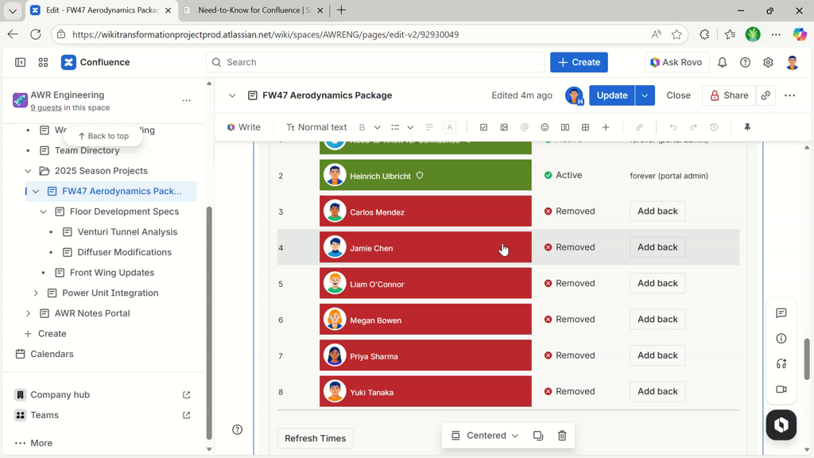Click the Refresh Times button

315,438
